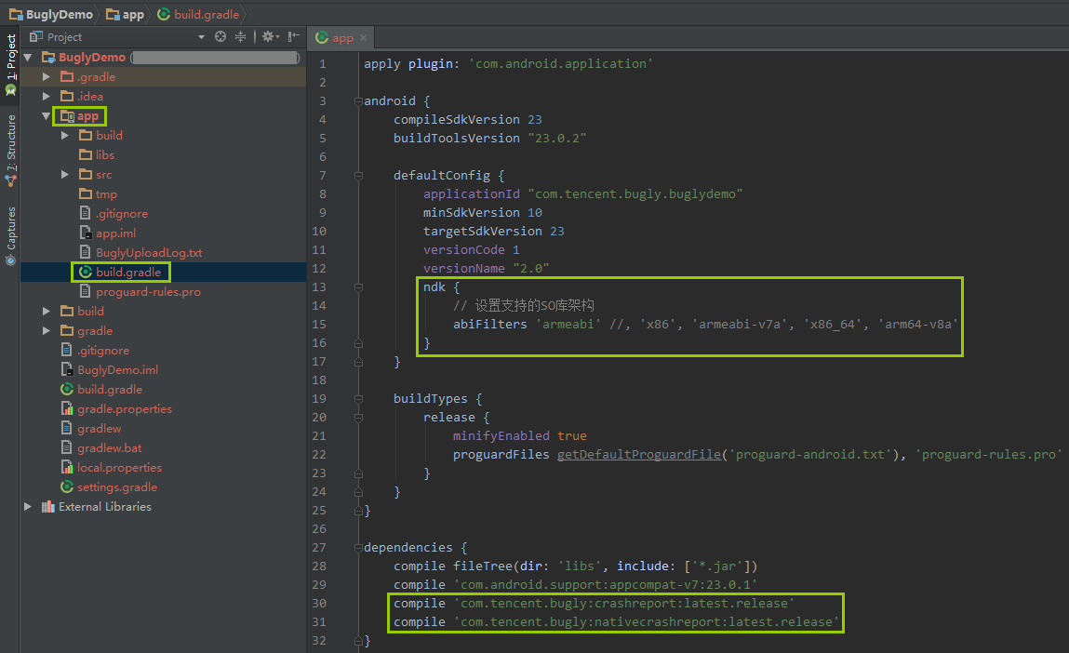
Task: Open the Project view type dropdown
Action: [201, 37]
